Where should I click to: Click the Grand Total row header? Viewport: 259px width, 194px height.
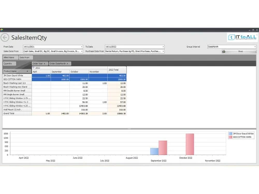tap(17, 113)
